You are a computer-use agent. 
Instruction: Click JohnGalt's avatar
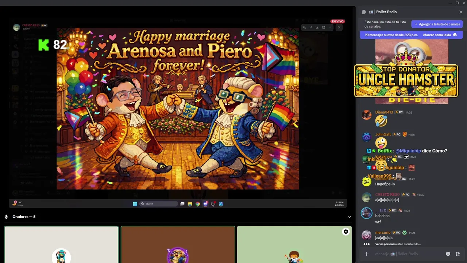coord(367,137)
